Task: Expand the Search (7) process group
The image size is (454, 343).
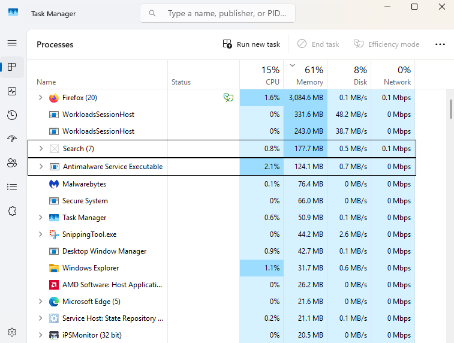Action: tap(41, 149)
